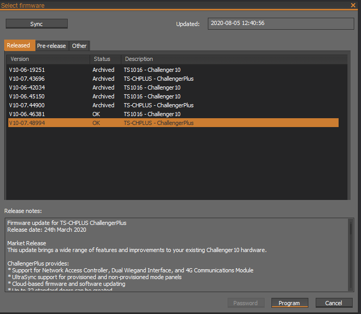Viewport: 361px width, 314px height.
Task: Select highlighted firmware V10-07.48994
Action: point(173,123)
